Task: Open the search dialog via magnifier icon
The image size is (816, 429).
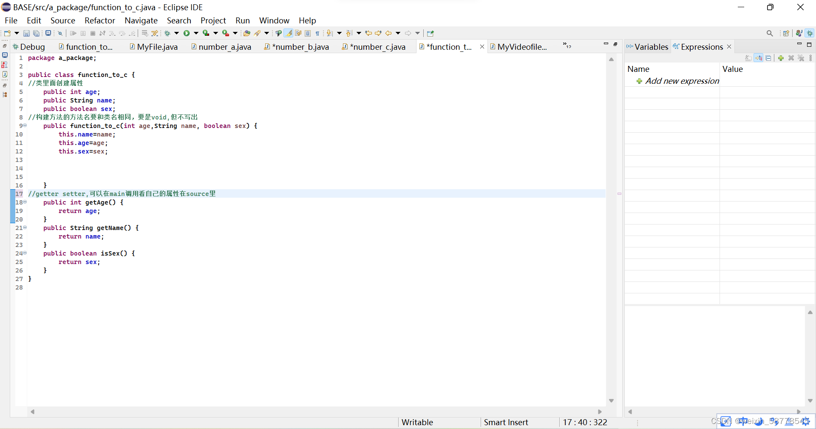Action: (x=770, y=33)
